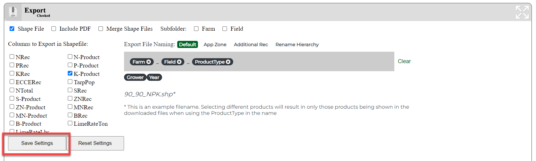Click the Clear link
Viewport: 536px width, 161px height.
(404, 61)
